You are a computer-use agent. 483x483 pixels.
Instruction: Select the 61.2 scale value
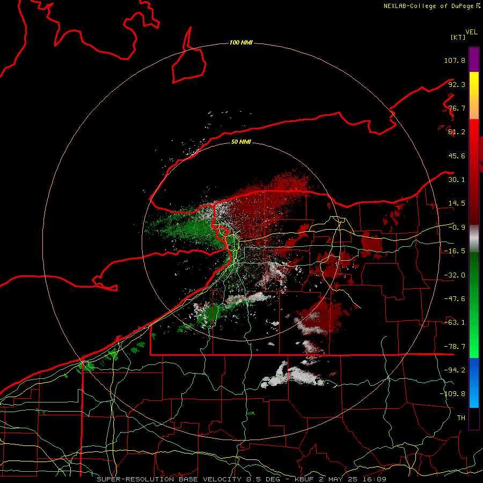pyautogui.click(x=457, y=132)
